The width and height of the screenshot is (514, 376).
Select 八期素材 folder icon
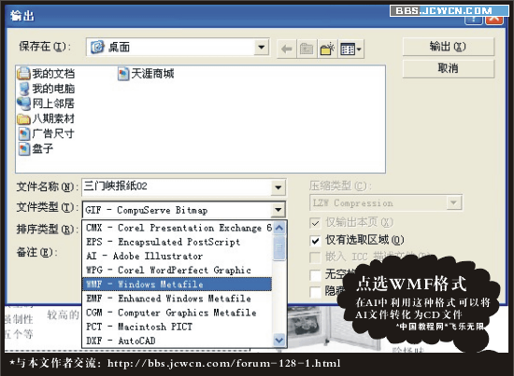coord(23,118)
